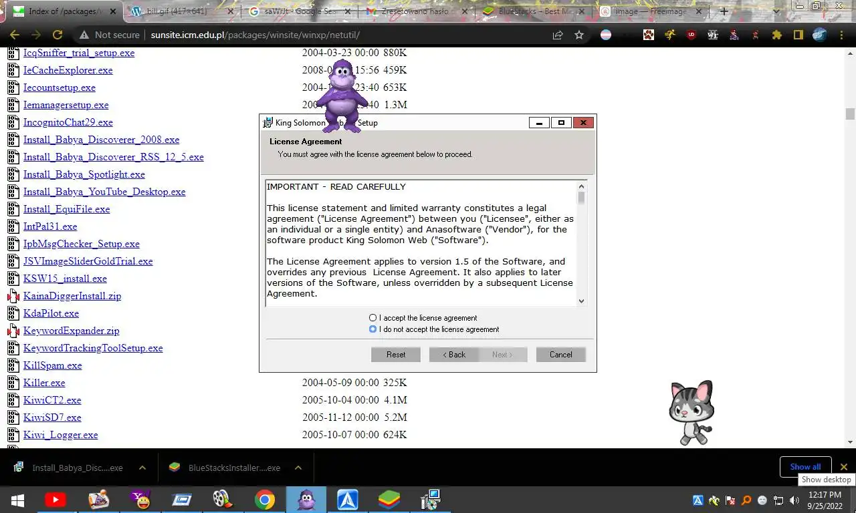Click Show all downloads
Screen dimensions: 856x513
point(805,467)
